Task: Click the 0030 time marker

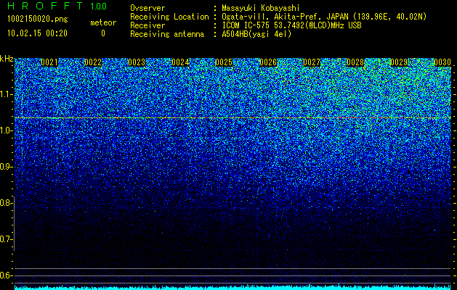Action: (x=442, y=62)
